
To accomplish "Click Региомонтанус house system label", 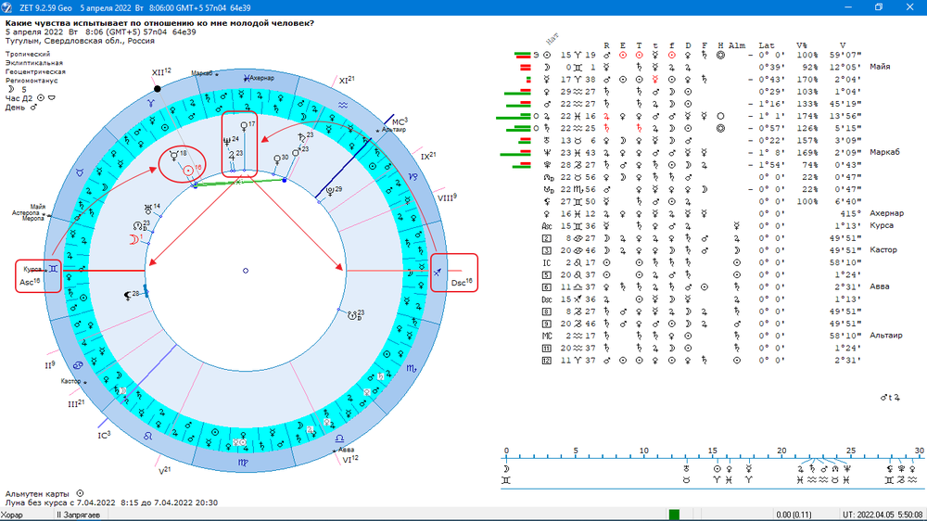I will (32, 81).
